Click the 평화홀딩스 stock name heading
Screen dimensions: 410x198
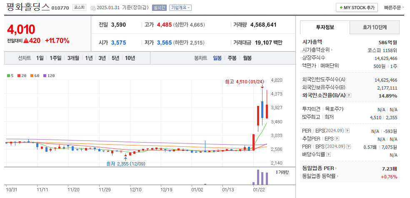tap(27, 7)
